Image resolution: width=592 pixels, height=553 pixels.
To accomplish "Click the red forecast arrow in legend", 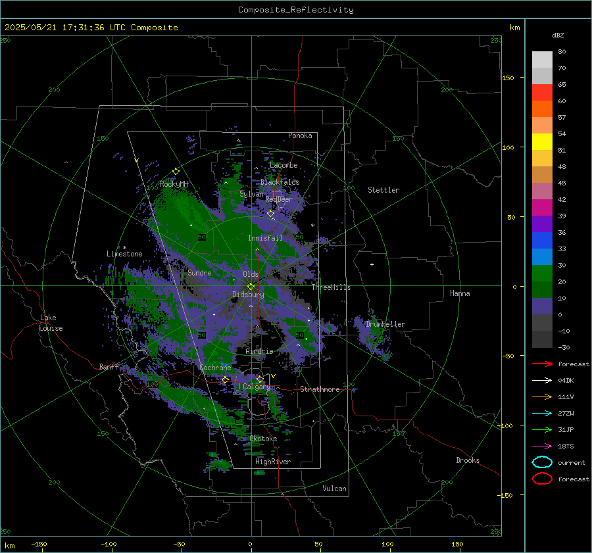I will click(x=542, y=364).
